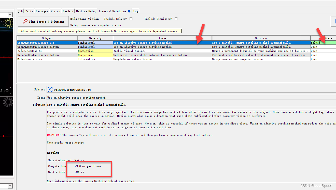Click Open state cell of Milestone Vision row
Image resolution: width=336 pixels, height=190 pixels.
pyautogui.click(x=323, y=59)
